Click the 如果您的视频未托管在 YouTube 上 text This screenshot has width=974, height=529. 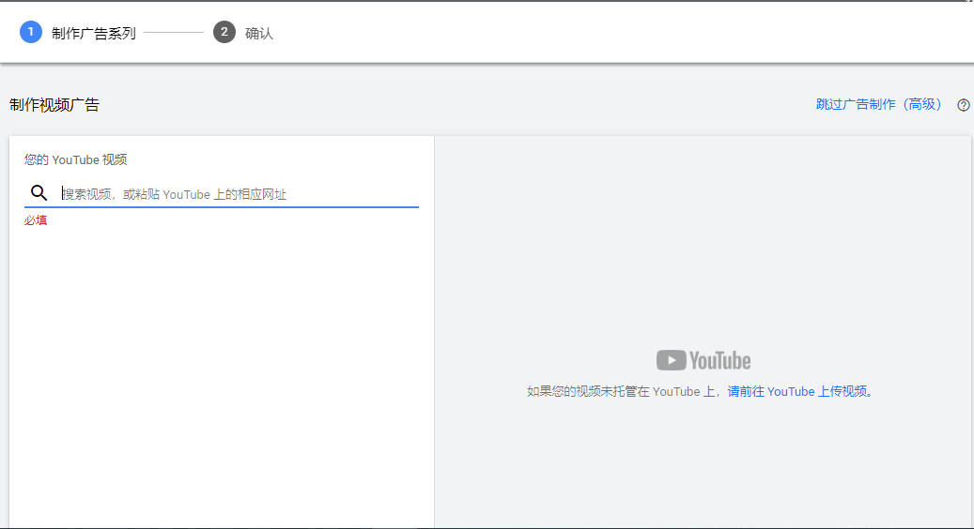[622, 391]
